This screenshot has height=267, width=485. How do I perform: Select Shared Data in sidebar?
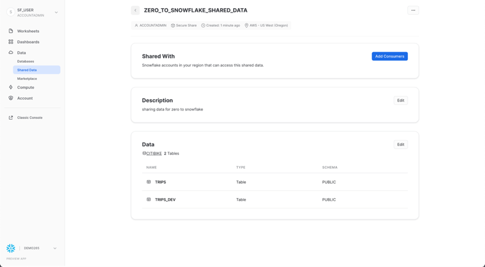(27, 70)
